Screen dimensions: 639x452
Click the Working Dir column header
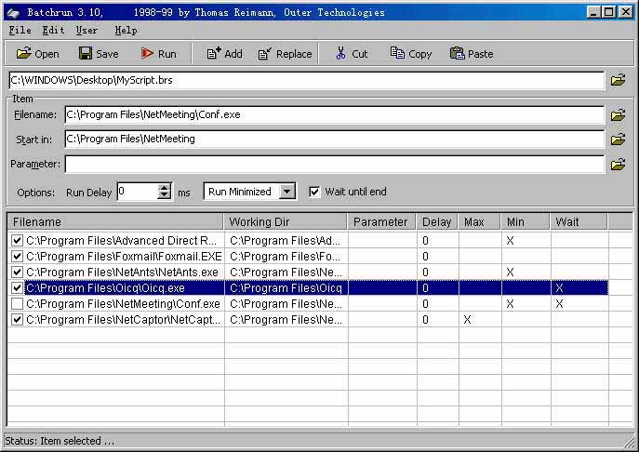pos(286,222)
